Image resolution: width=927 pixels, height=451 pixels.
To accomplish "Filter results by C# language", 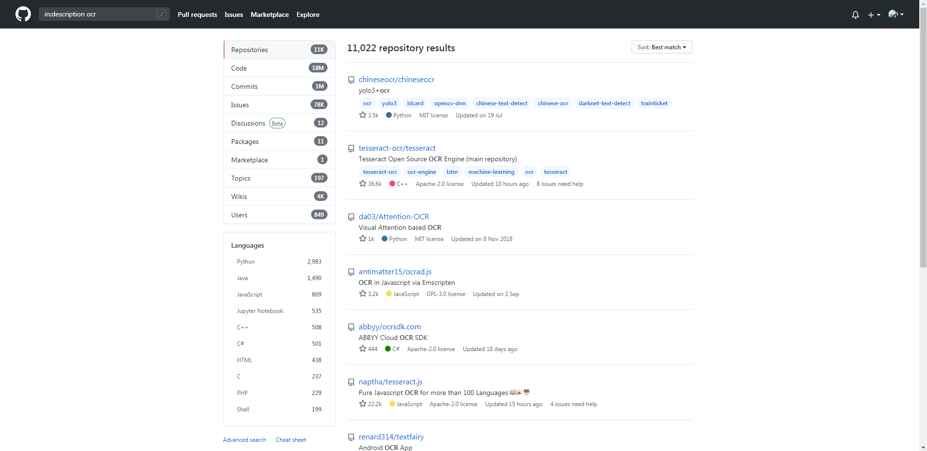I will [279, 344].
